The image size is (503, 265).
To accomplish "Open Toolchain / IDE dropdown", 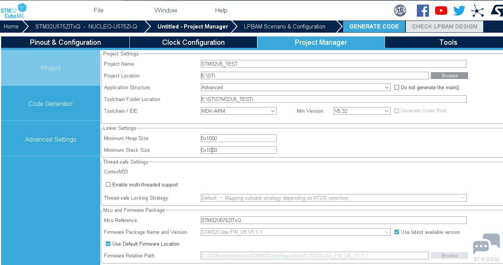I will pos(238,111).
